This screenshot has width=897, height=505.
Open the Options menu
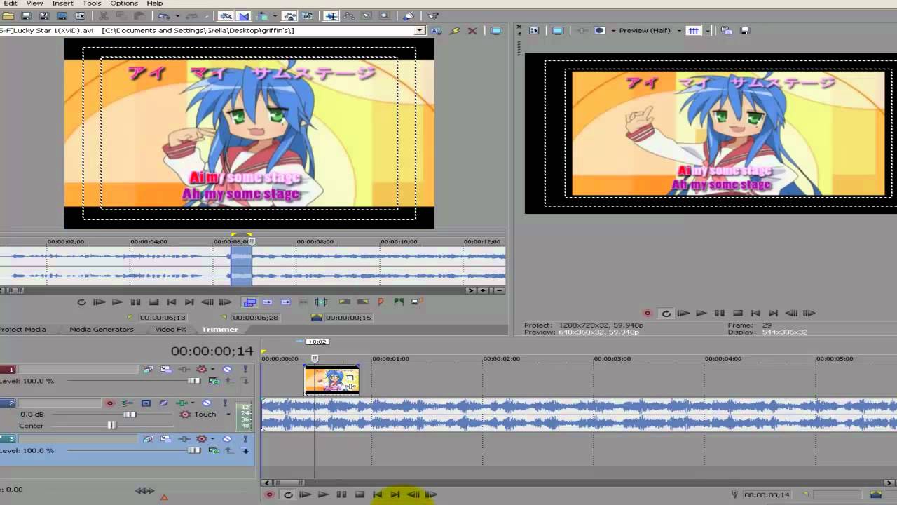(124, 4)
